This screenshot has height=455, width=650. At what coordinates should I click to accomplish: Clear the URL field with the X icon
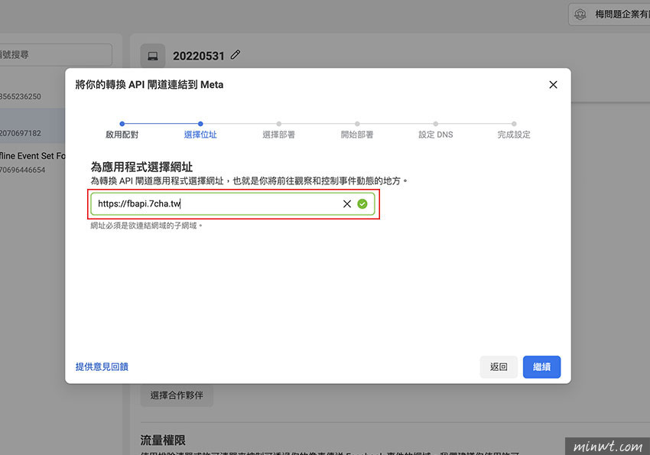point(347,203)
